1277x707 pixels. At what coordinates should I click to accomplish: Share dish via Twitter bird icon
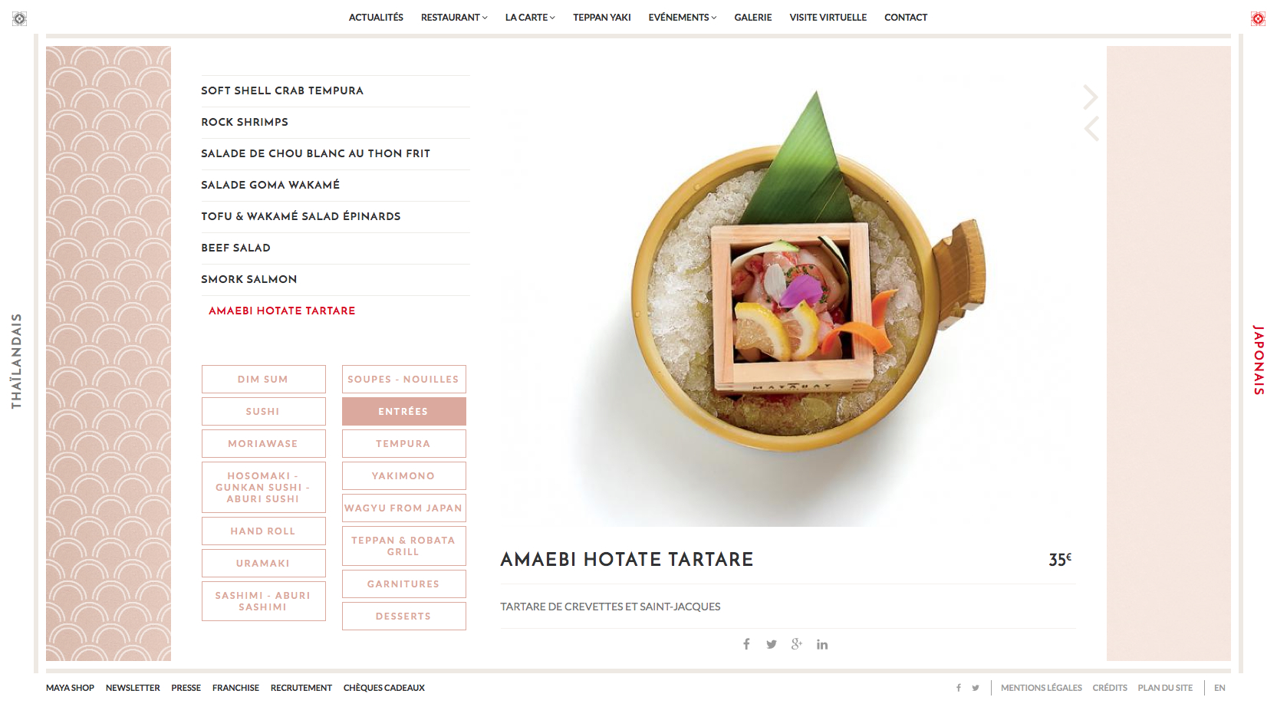[x=772, y=644]
